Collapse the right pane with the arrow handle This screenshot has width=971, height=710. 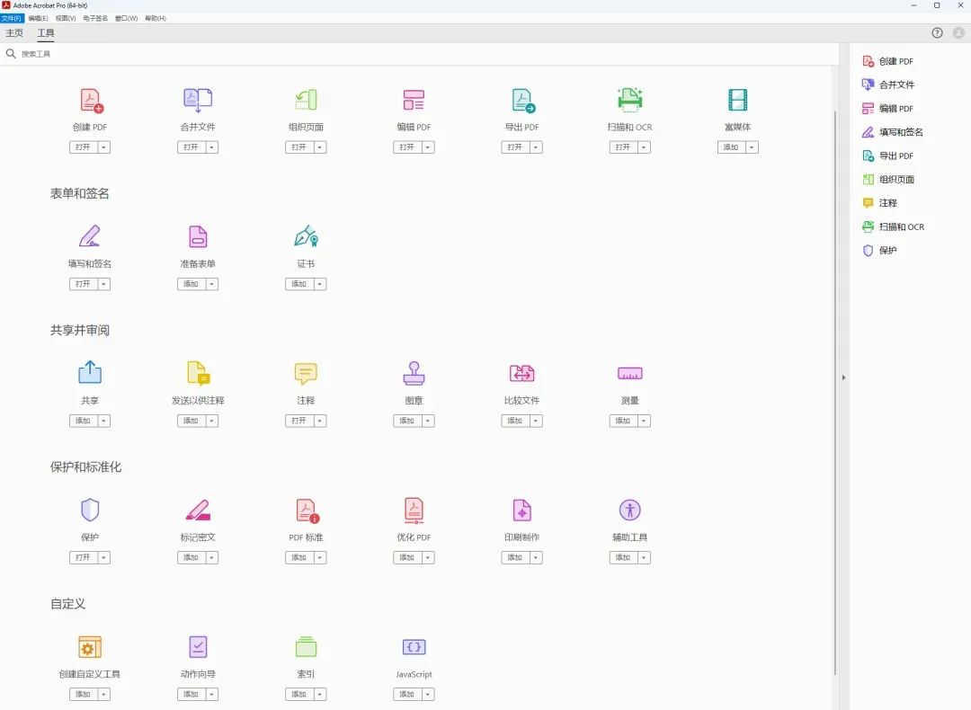(843, 377)
